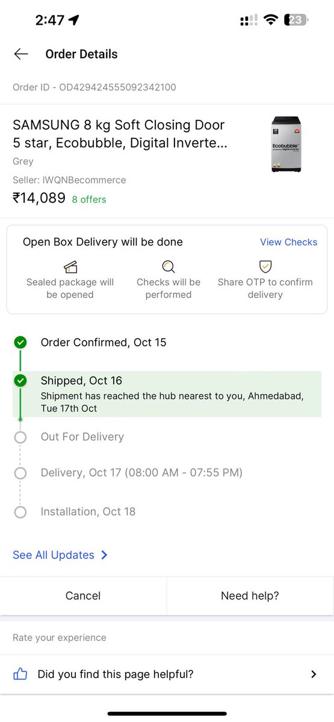The height and width of the screenshot is (722, 334).
Task: Tap the thumbs-up feedback icon
Action: 20,674
